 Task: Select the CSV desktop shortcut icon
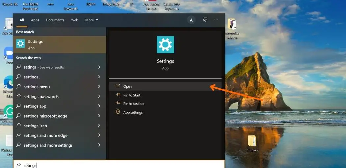pos(8,26)
